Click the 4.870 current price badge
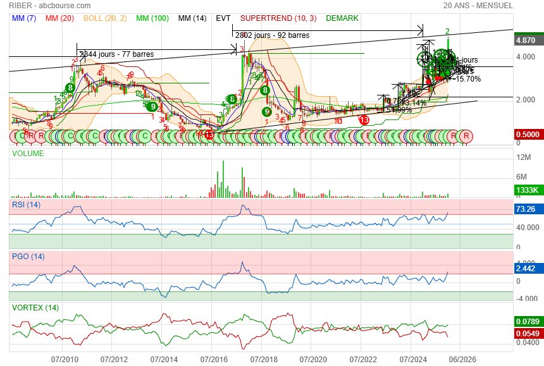Image resolution: width=544 pixels, height=366 pixels. tap(528, 40)
